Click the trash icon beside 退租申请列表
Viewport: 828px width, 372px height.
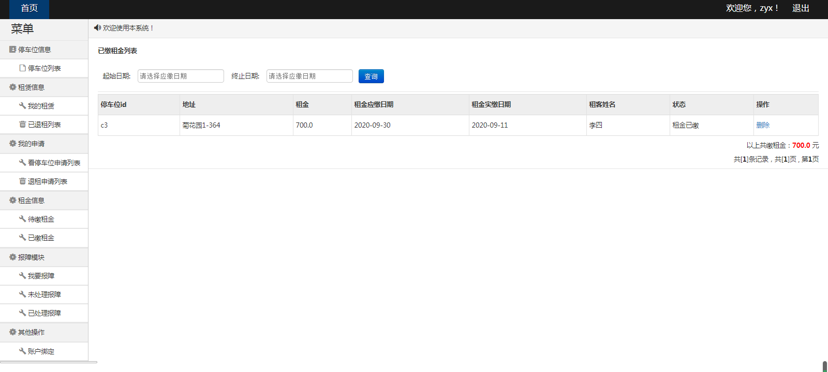click(x=22, y=181)
